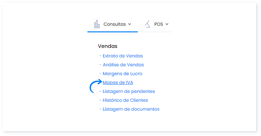Viewport: 261px width, 136px height.
Task: Open the Extrato de Vendas link
Action: (123, 56)
